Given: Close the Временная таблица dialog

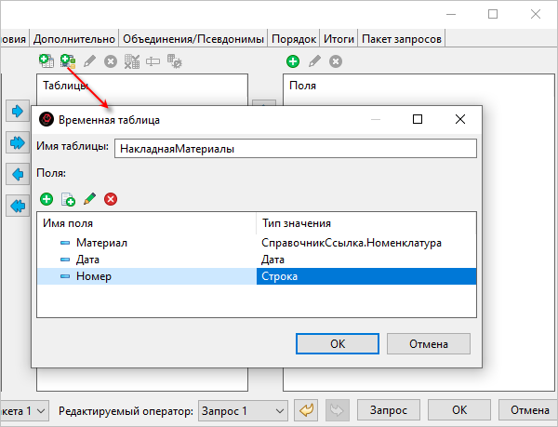Looking at the screenshot, I should click(x=460, y=119).
